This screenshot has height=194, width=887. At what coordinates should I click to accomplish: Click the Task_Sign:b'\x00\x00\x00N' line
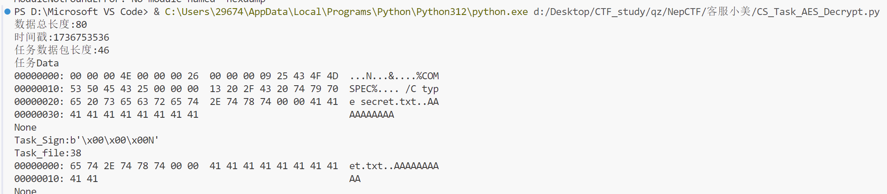click(87, 140)
